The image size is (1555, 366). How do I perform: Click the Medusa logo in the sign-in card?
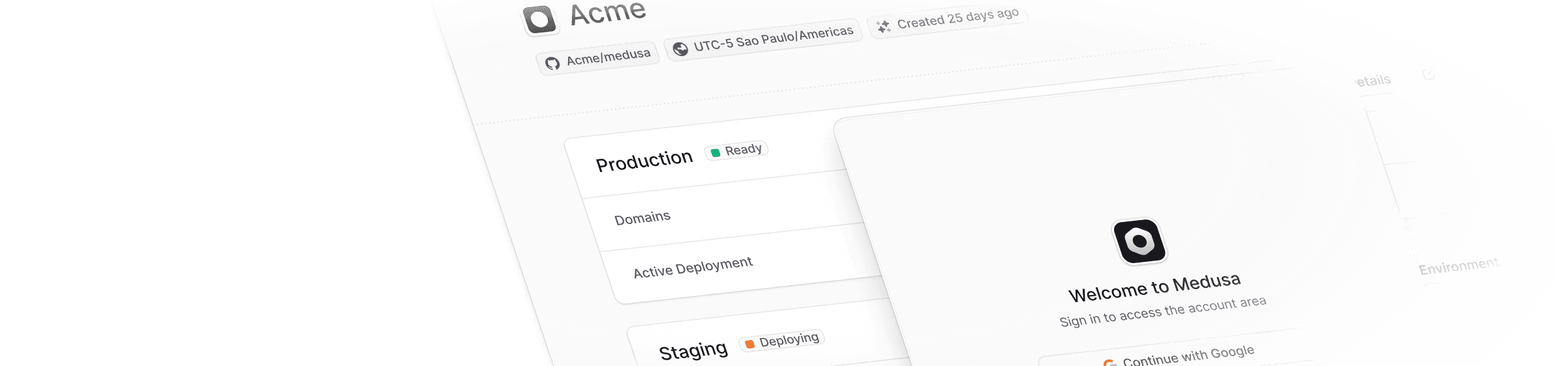click(1140, 241)
